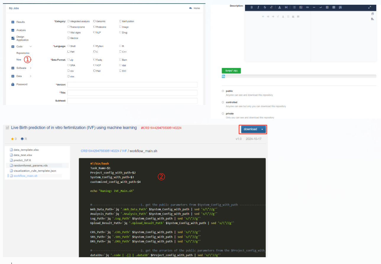This screenshot has width=381, height=264.
Task: Click into the Subhead input field
Action: 132,101
